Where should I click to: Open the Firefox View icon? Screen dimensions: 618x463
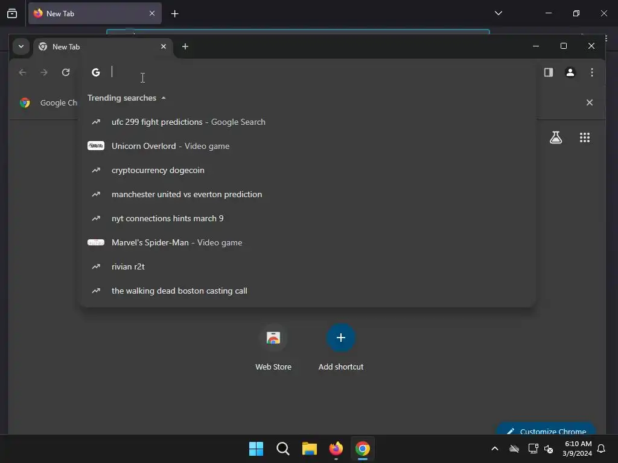(12, 13)
